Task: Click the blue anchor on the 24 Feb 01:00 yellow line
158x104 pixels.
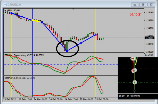Action: tap(42, 22)
